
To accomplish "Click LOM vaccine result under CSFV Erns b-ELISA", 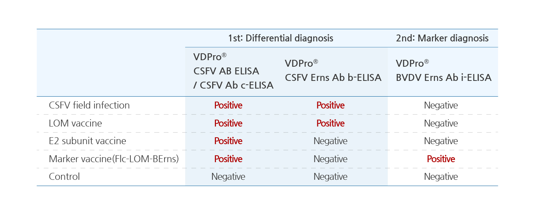I will click(x=331, y=123).
